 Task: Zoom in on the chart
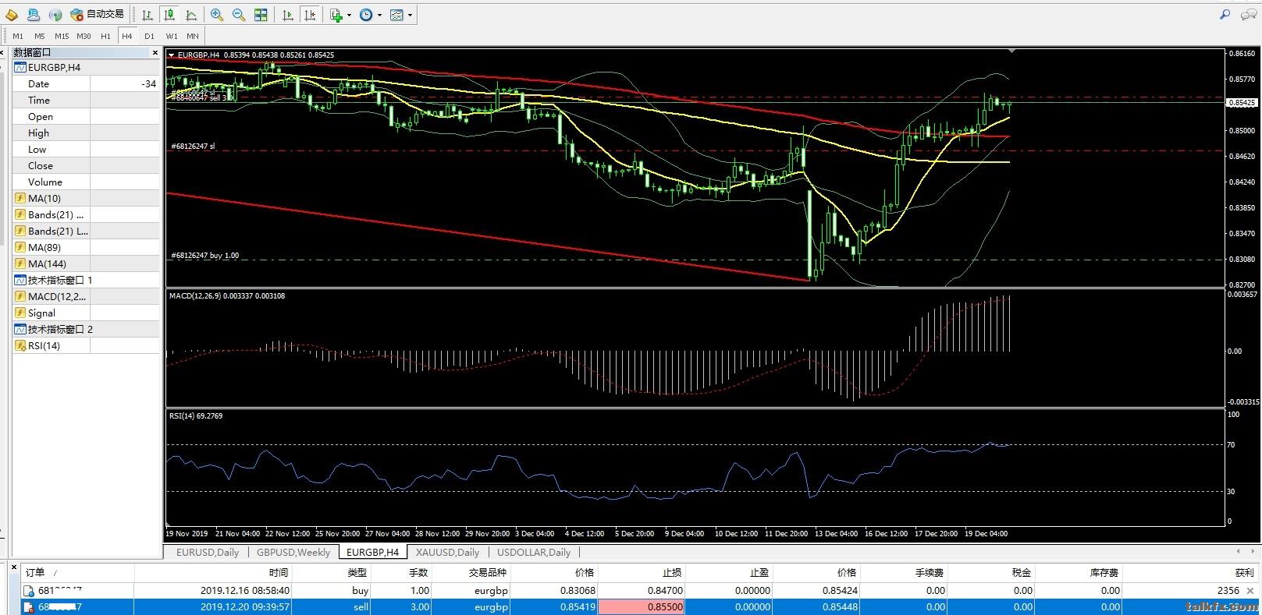tap(217, 14)
